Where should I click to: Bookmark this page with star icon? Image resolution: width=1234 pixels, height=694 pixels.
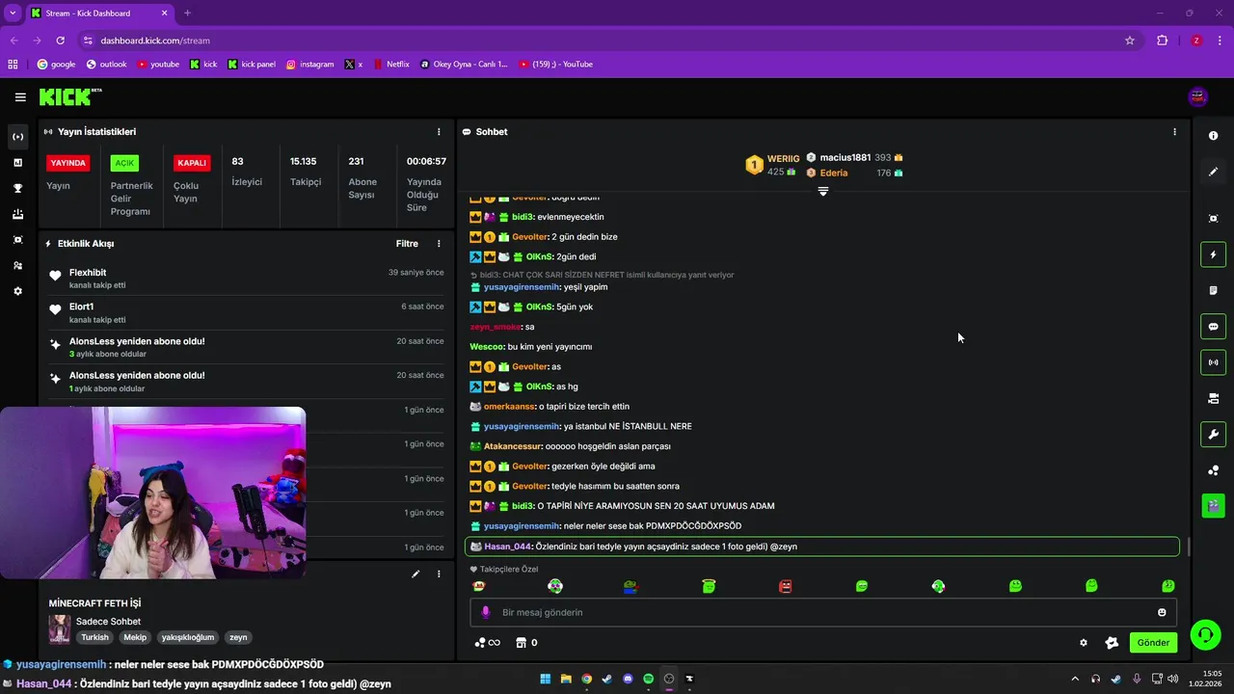(x=1130, y=40)
